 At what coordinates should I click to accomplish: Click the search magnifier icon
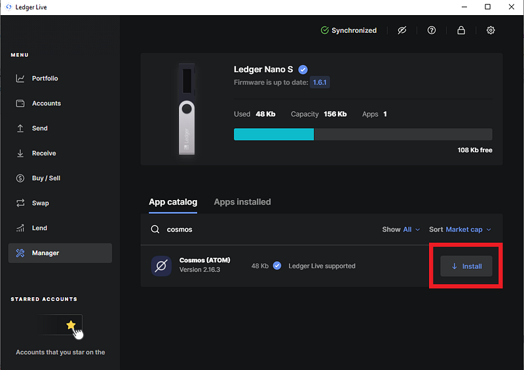click(155, 230)
